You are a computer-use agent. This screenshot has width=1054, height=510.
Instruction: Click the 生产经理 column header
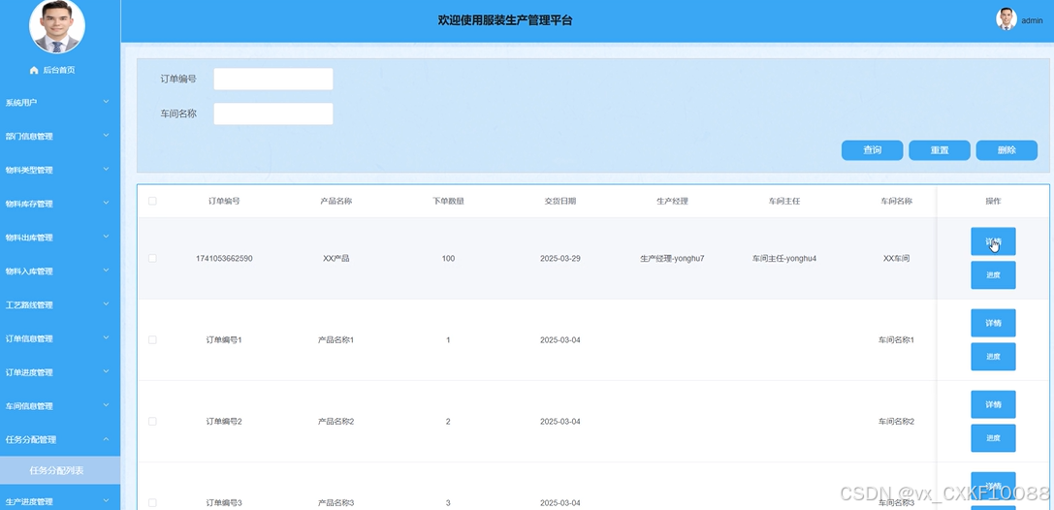[x=672, y=201]
